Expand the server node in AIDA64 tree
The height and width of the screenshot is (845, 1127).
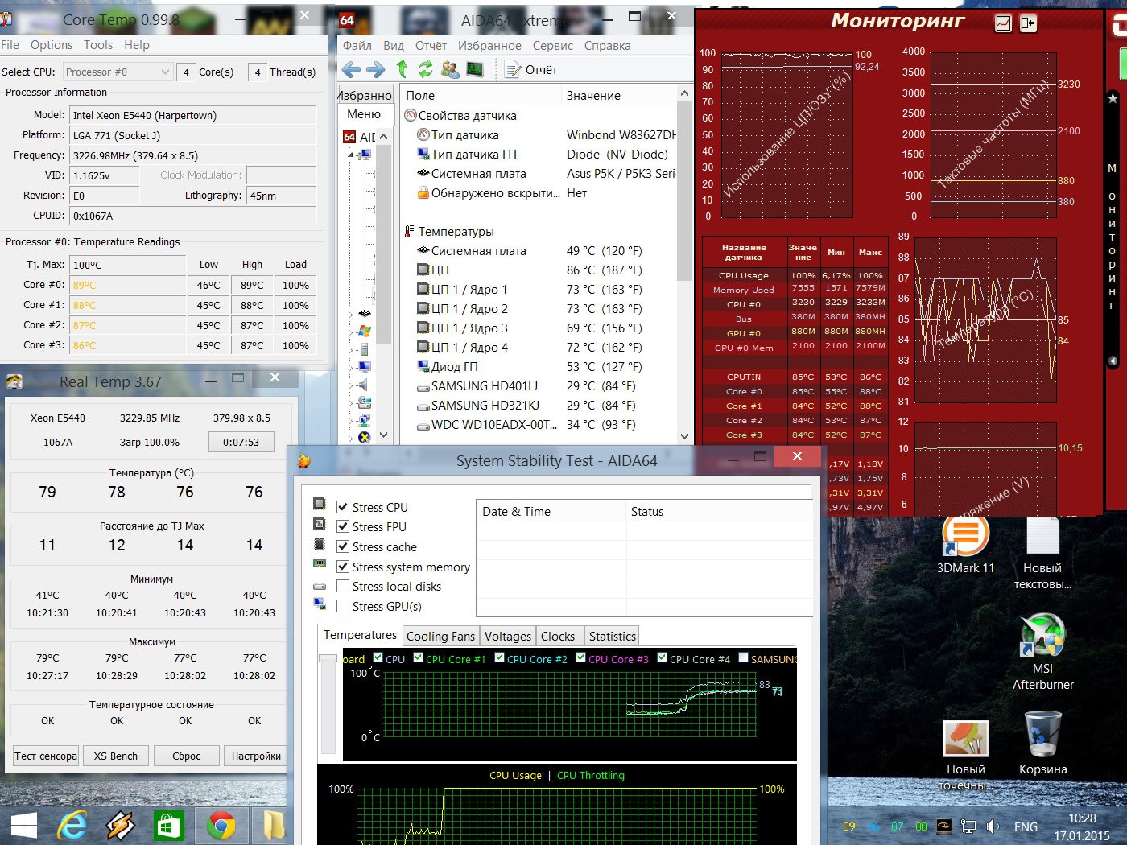351,350
